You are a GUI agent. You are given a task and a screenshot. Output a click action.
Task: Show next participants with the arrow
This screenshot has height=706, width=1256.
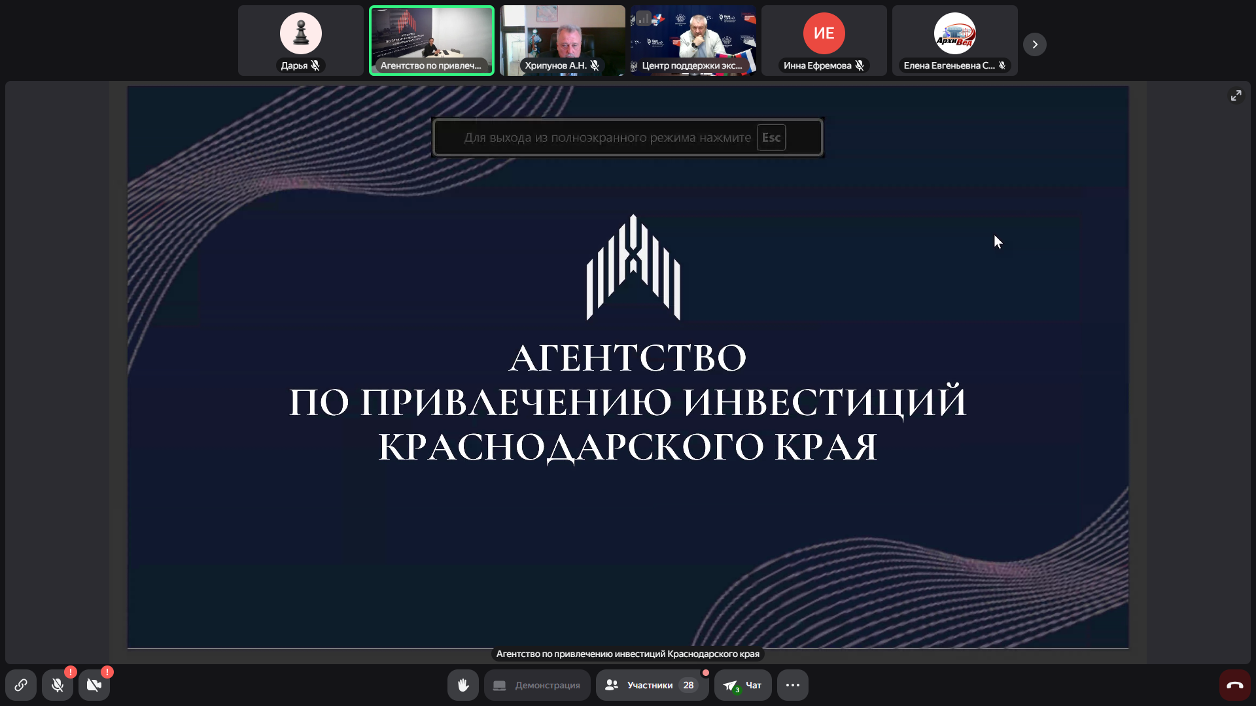(1035, 44)
